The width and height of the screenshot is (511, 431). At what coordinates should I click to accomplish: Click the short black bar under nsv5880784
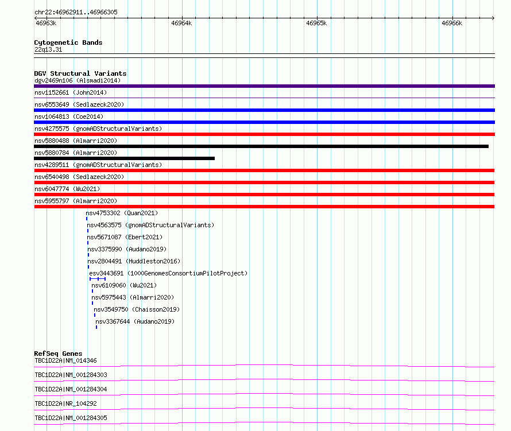124,158
